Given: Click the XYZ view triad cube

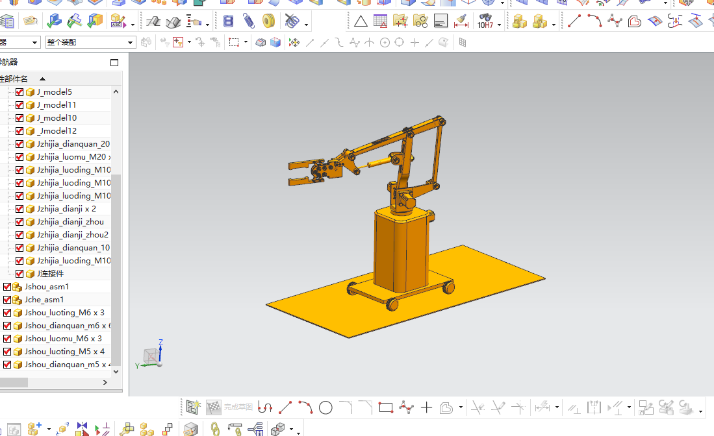Looking at the screenshot, I should tap(151, 356).
